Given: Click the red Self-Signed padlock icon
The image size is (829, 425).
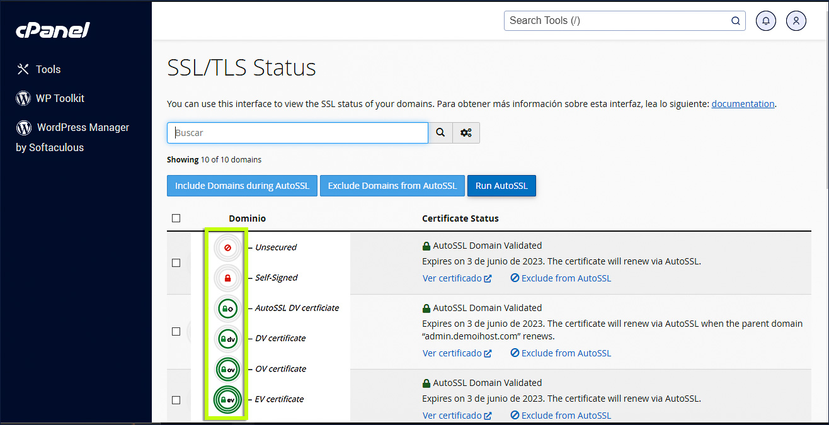Looking at the screenshot, I should (227, 278).
